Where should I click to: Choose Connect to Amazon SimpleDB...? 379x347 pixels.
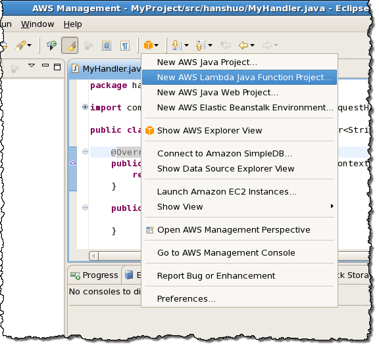click(240, 154)
